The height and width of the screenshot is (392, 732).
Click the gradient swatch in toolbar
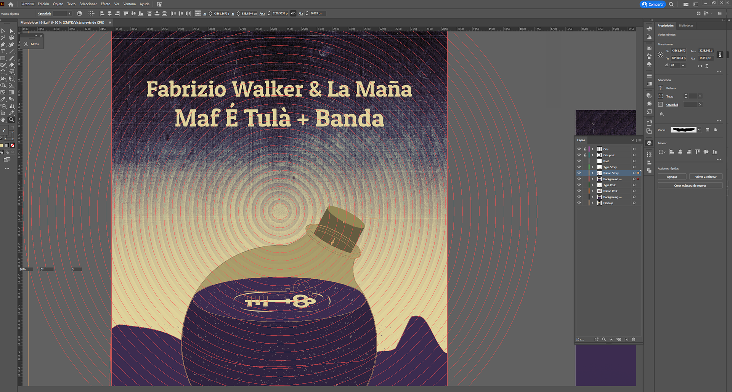click(x=7, y=145)
